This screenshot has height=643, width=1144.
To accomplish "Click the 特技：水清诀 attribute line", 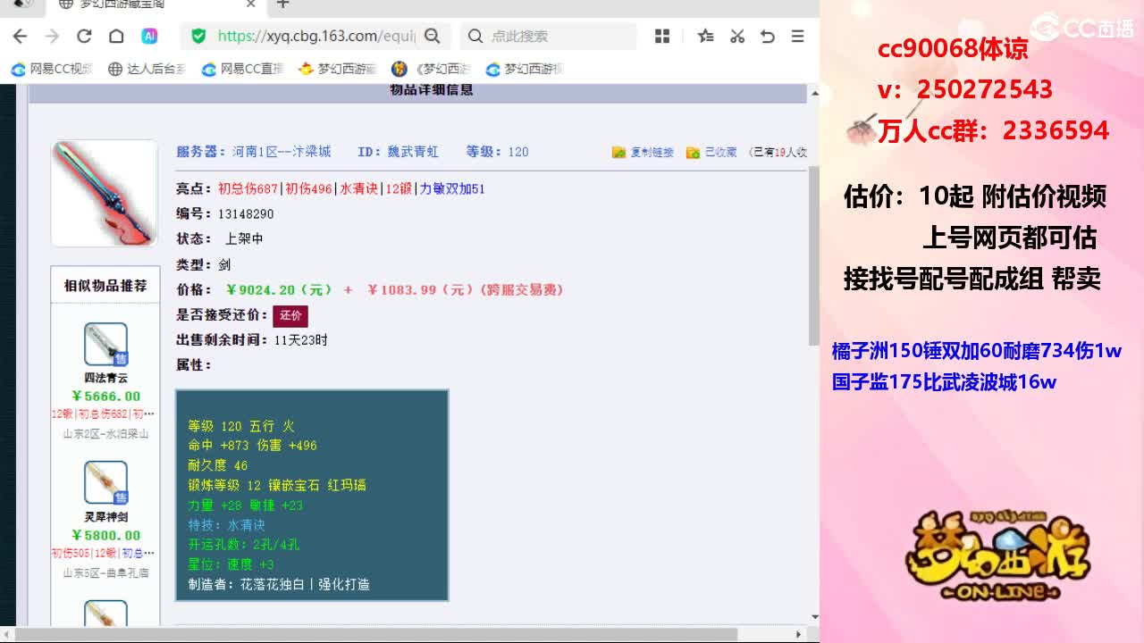I will [x=226, y=525].
